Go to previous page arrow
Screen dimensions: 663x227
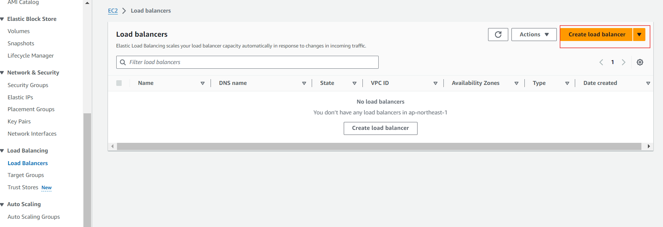(601, 62)
